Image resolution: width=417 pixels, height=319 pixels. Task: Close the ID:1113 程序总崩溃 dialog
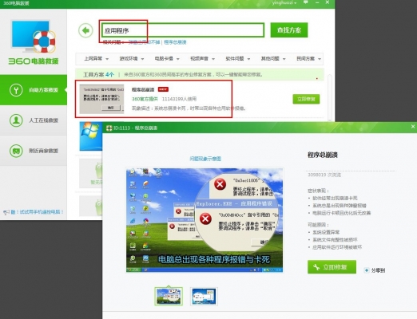point(413,127)
